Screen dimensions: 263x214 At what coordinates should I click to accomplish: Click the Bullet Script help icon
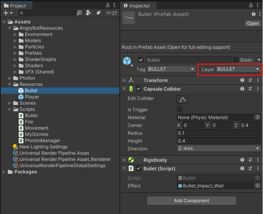pyautogui.click(x=242, y=168)
